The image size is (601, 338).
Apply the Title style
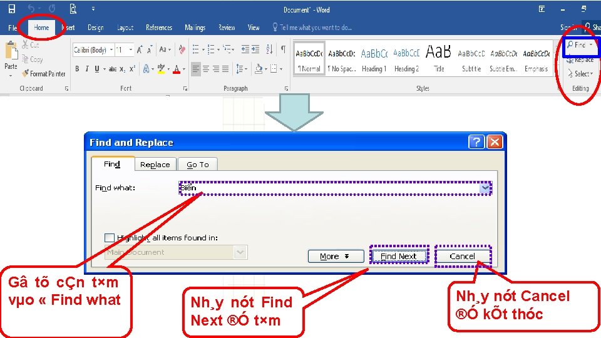[438, 58]
